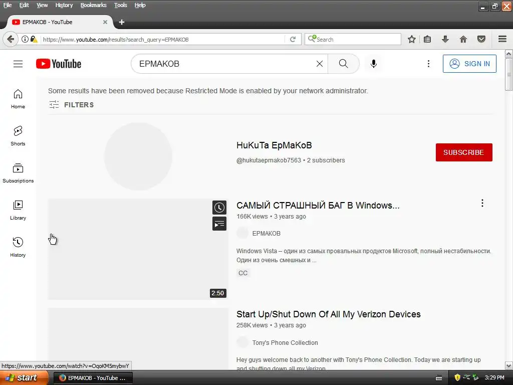513x385 pixels.
Task: Expand the FILTERS options
Action: [72, 105]
